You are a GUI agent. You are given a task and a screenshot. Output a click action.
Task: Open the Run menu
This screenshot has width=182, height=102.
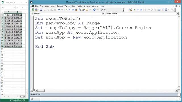(74, 6)
